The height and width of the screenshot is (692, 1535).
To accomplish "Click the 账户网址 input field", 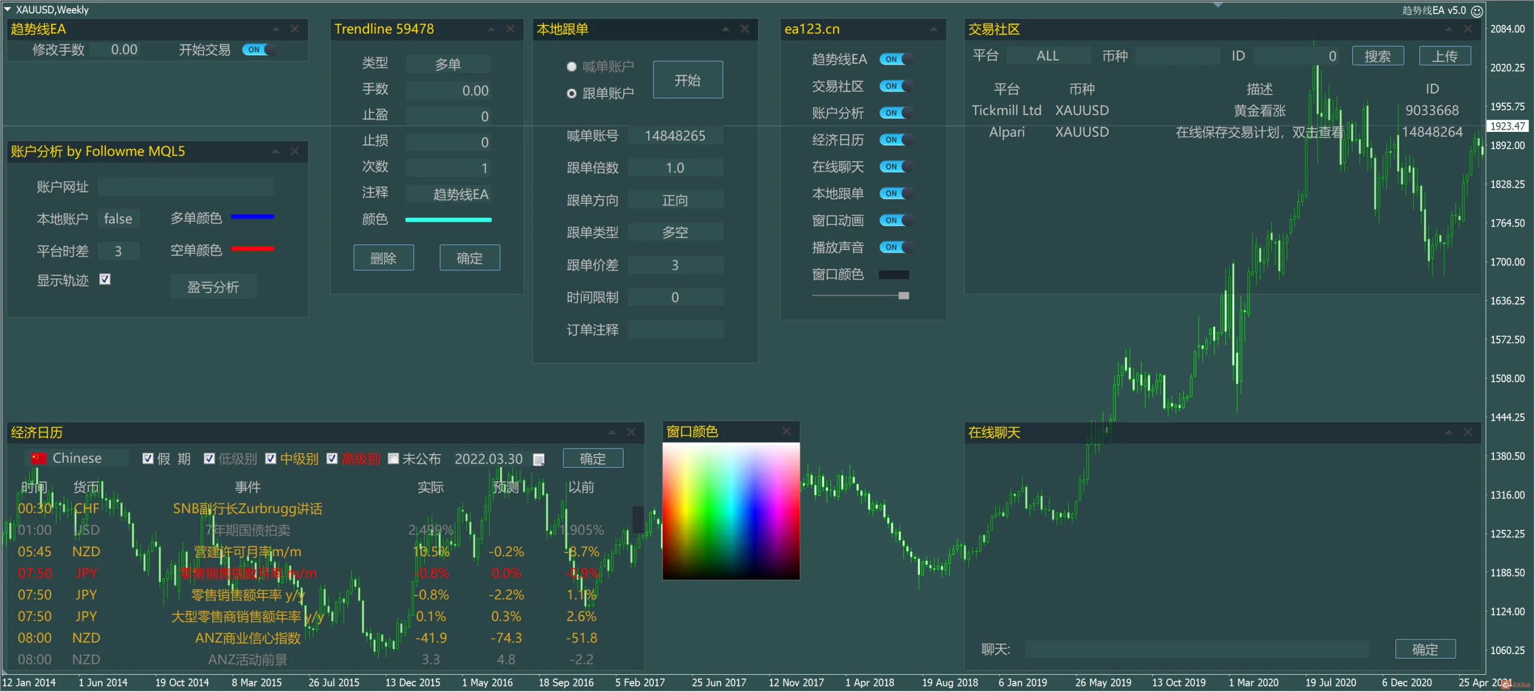I will coord(185,187).
